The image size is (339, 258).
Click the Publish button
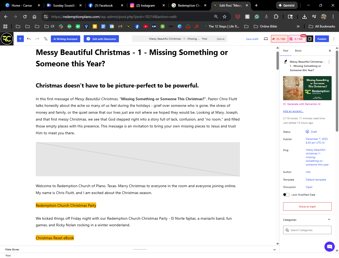(x=322, y=39)
